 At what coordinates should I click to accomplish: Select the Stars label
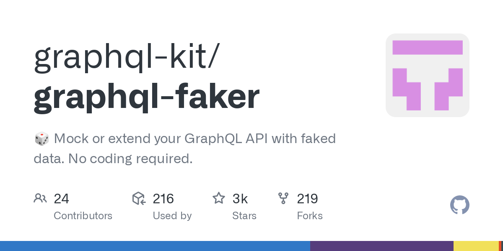tap(244, 216)
